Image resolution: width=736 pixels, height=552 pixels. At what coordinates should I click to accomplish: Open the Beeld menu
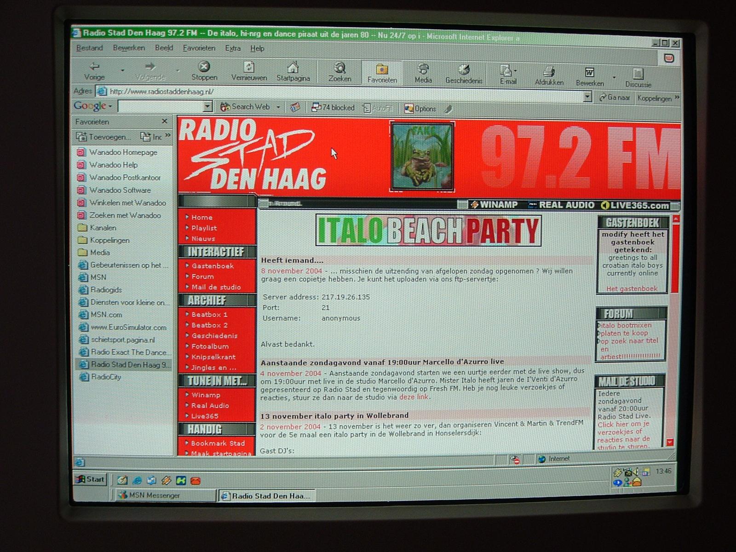(x=164, y=48)
